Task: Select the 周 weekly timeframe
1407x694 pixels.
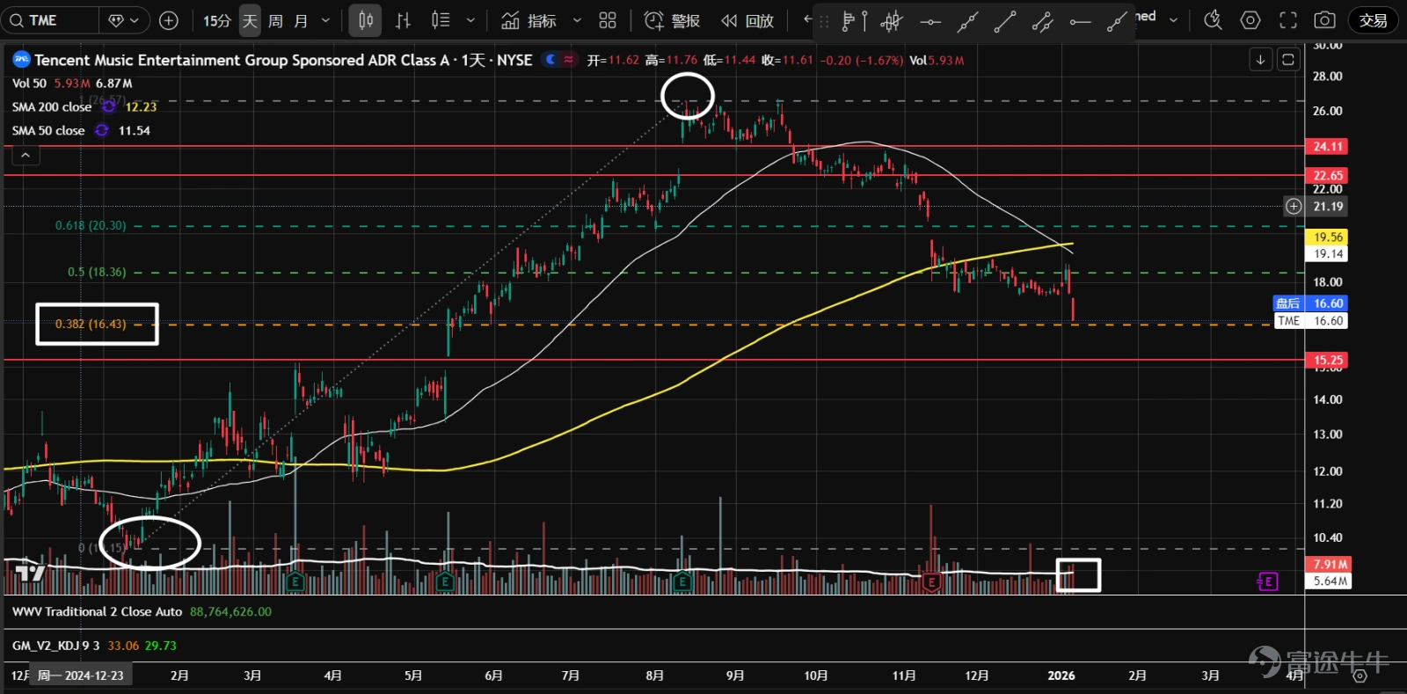Action: pos(275,20)
